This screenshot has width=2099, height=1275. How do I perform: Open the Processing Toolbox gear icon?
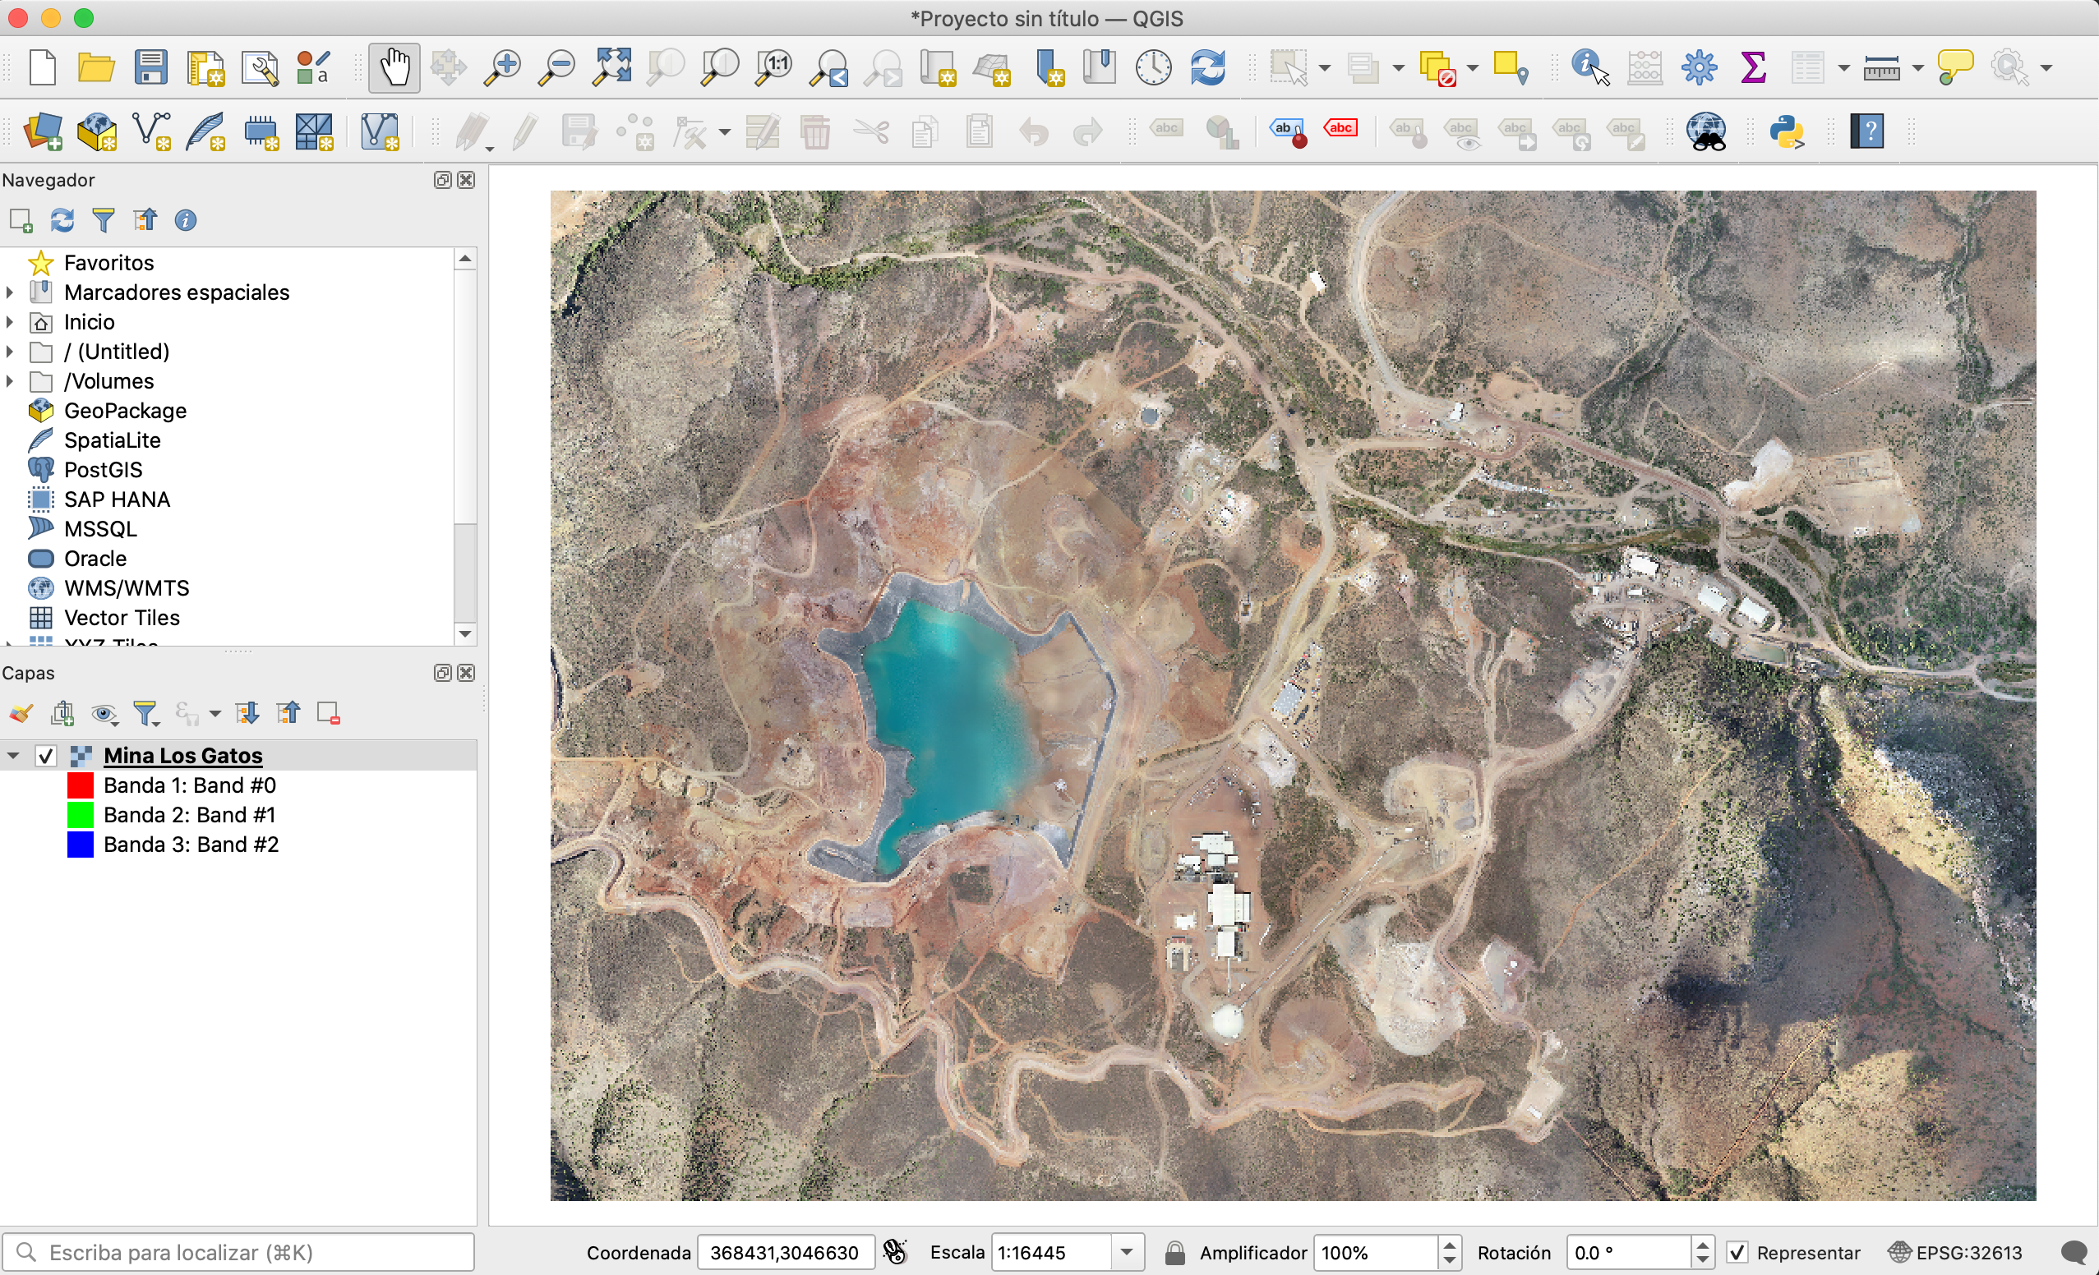1699,67
